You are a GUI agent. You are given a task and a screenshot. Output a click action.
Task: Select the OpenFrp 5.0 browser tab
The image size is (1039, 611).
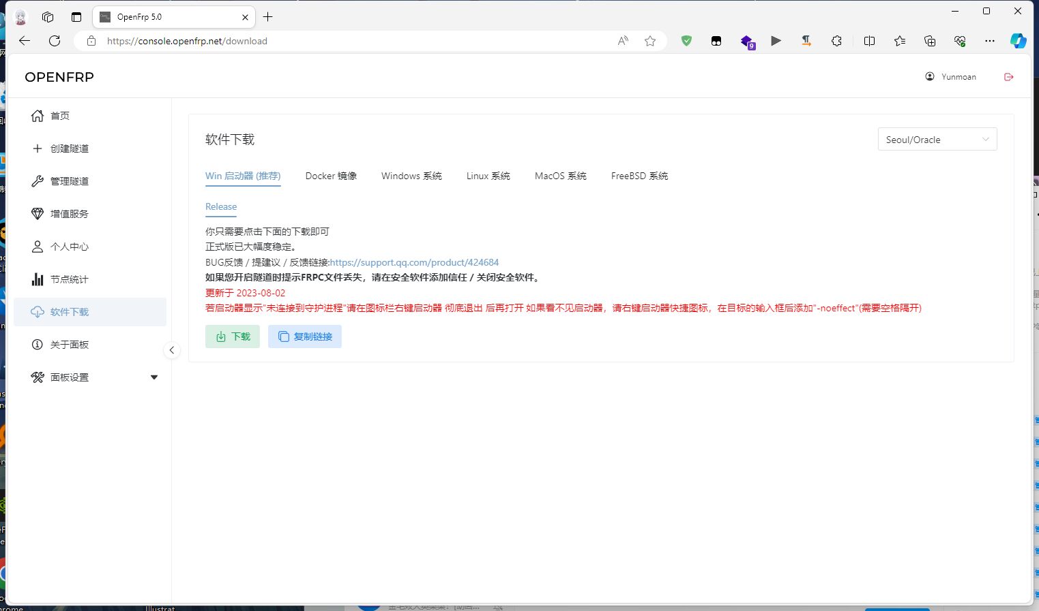[x=174, y=17]
